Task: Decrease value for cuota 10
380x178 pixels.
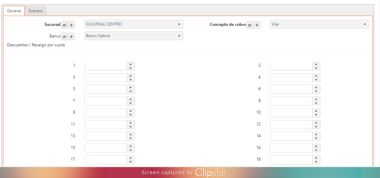Action: tap(316, 115)
